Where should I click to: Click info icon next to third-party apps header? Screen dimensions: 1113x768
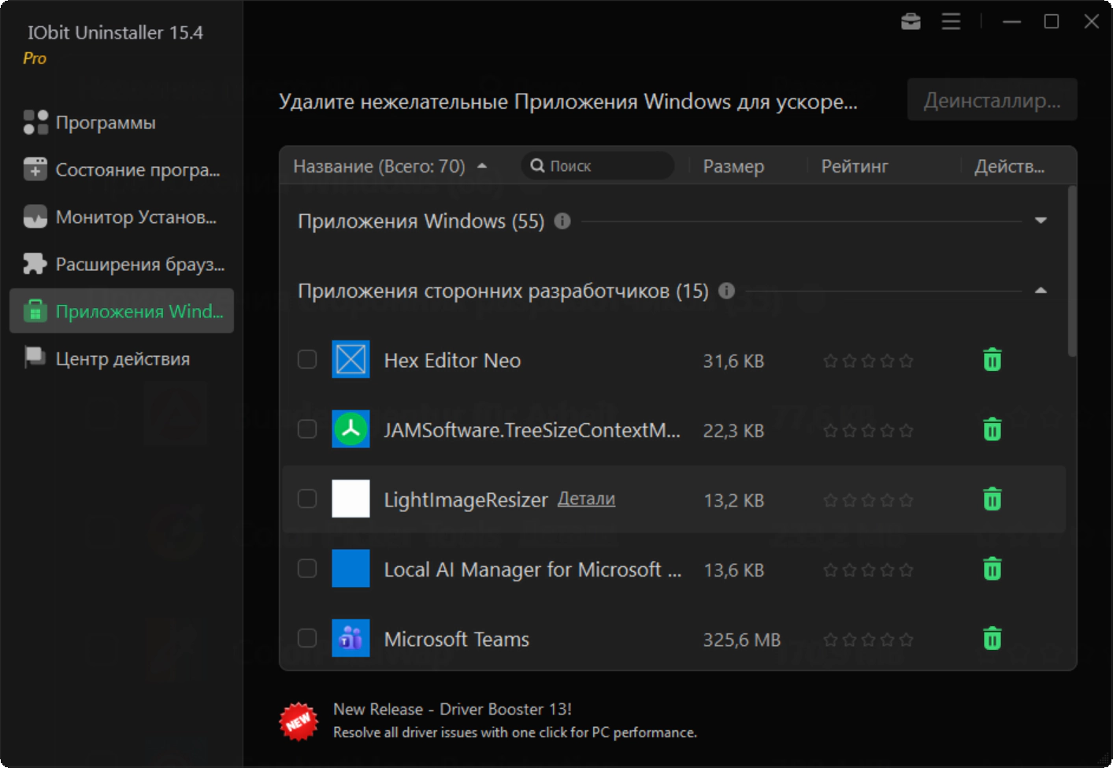pyautogui.click(x=727, y=291)
